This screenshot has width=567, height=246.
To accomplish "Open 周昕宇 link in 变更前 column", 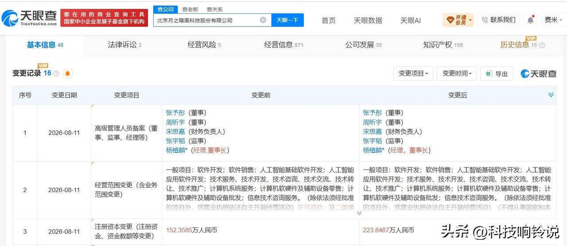I will click(175, 122).
